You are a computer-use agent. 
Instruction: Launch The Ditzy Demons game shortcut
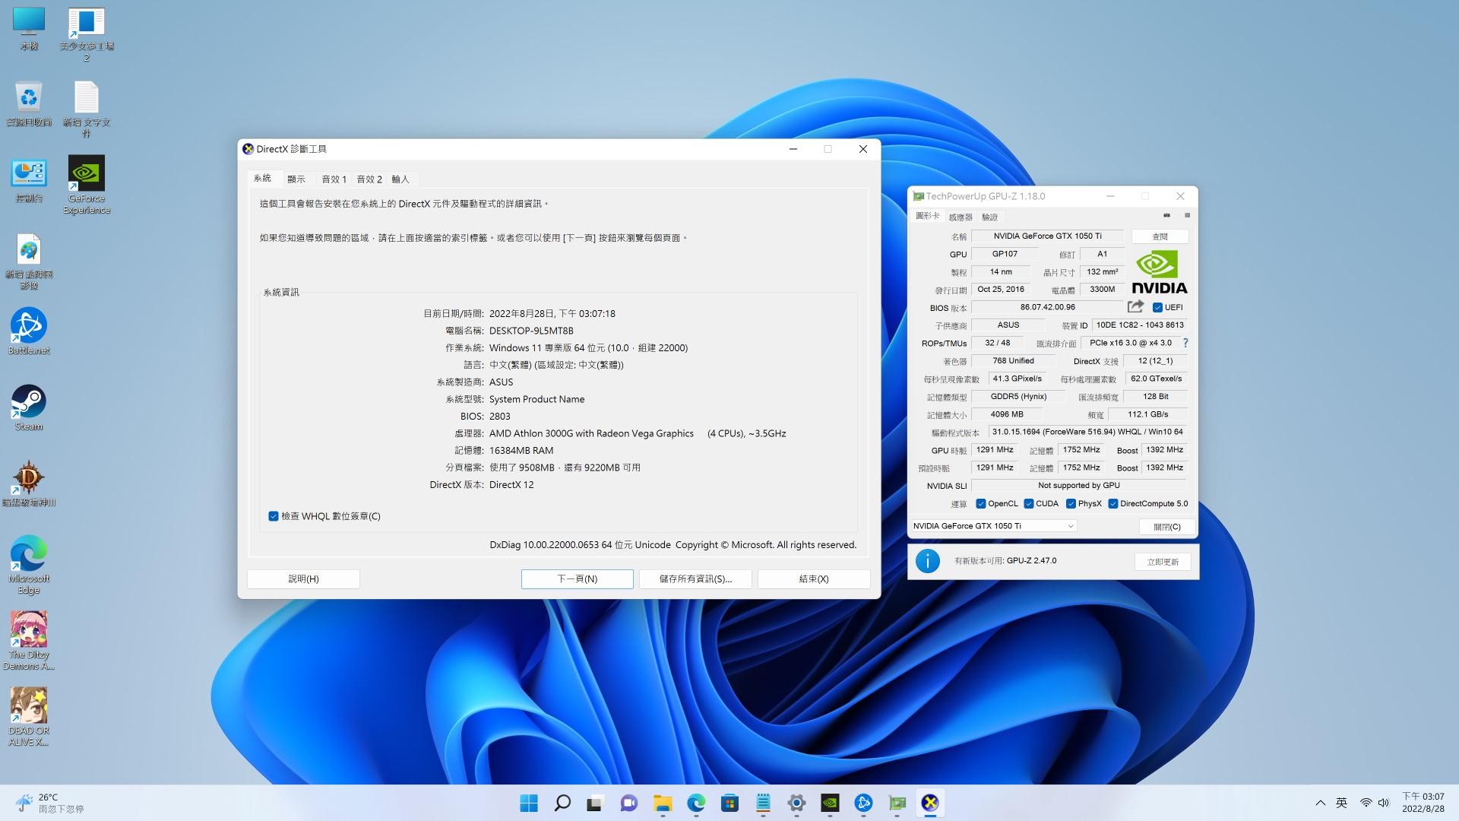[29, 642]
